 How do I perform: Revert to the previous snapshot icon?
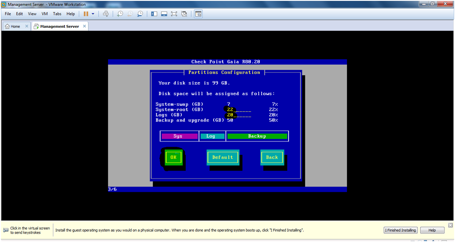(x=130, y=14)
